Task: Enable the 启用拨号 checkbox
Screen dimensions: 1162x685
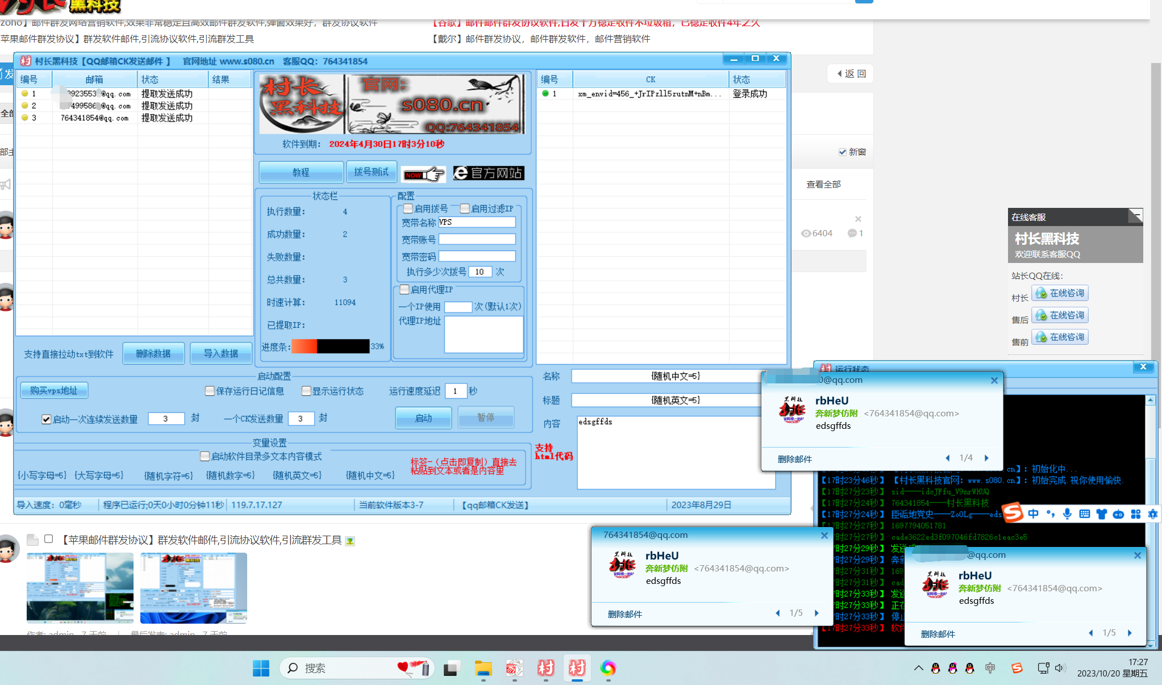Action: tap(408, 208)
